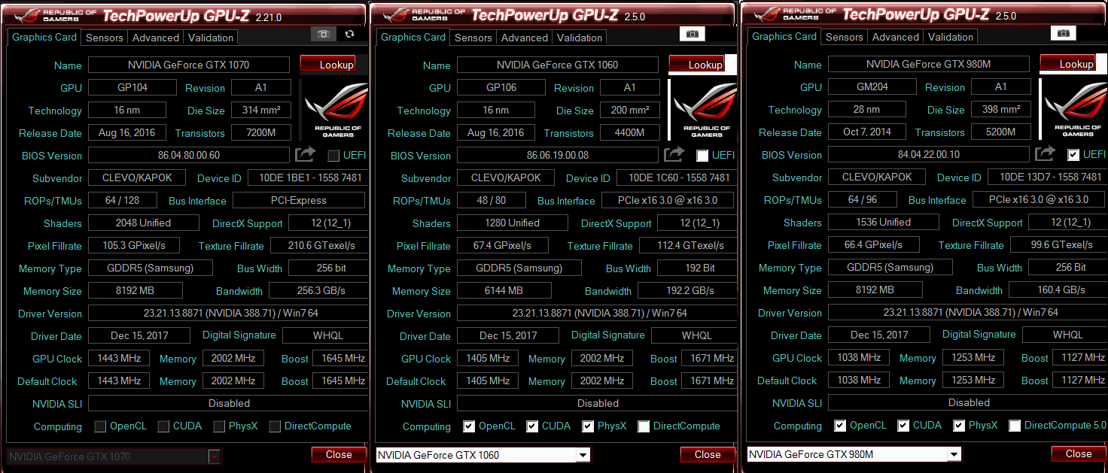Share BIOS icon in GTX 980M window
This screenshot has width=1108, height=473.
click(1045, 154)
